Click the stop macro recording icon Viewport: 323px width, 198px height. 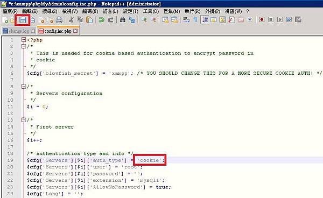pos(271,20)
